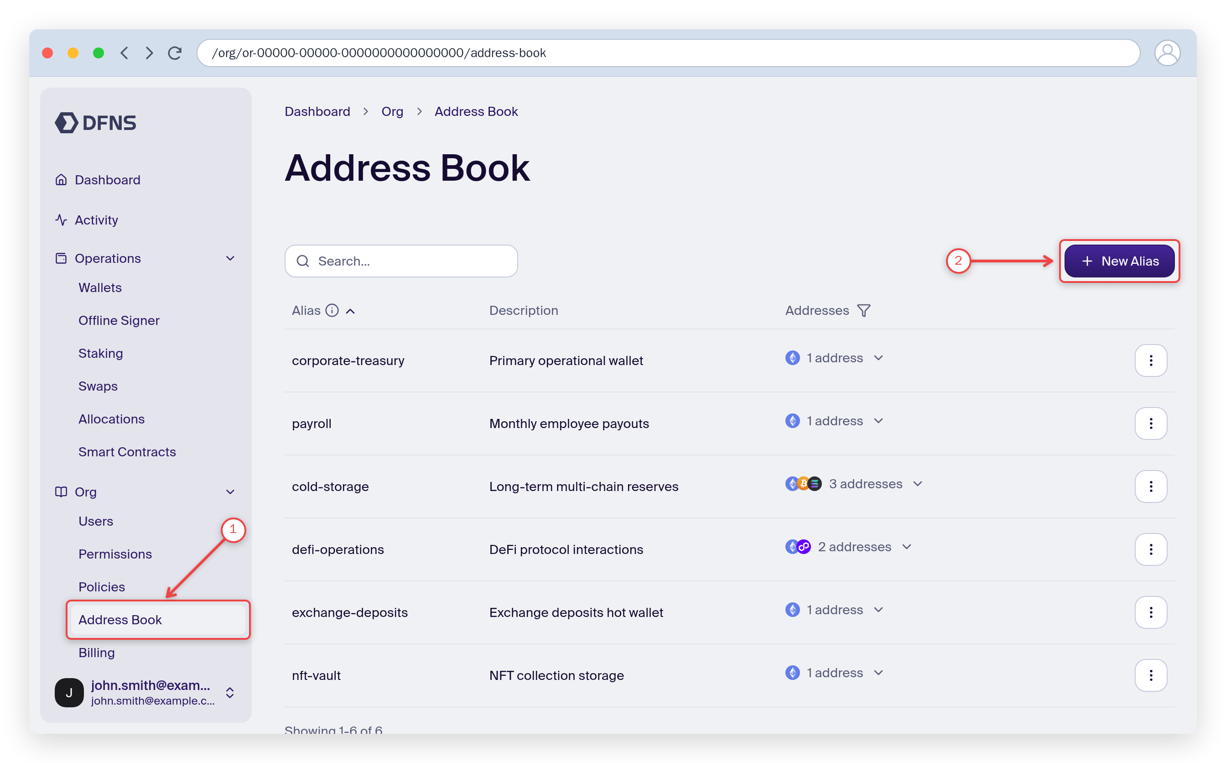The height and width of the screenshot is (763, 1226).
Task: Click the user avatar J badge
Action: [x=69, y=692]
